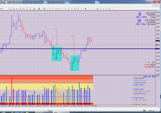The height and width of the screenshot is (113, 161).
Task: Click the 'Default' profile status bar entry
Action: (x=50, y=110)
